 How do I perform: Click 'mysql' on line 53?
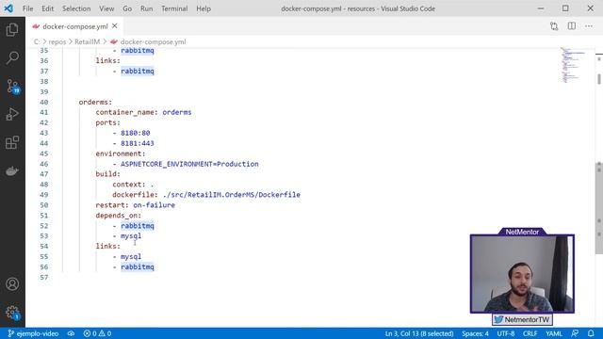click(x=131, y=236)
